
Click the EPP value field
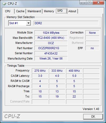pyautogui.click(x=92, y=48)
